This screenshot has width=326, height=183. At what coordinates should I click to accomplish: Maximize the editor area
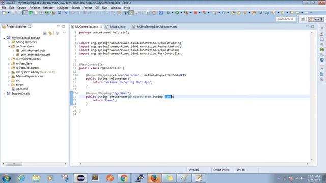coord(312,26)
